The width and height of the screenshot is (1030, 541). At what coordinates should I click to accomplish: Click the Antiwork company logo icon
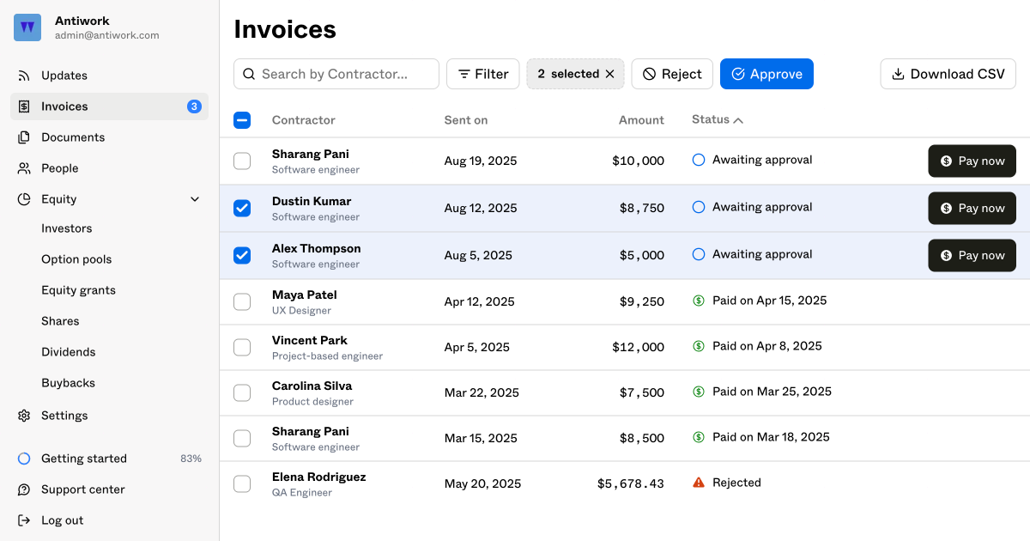click(x=27, y=27)
